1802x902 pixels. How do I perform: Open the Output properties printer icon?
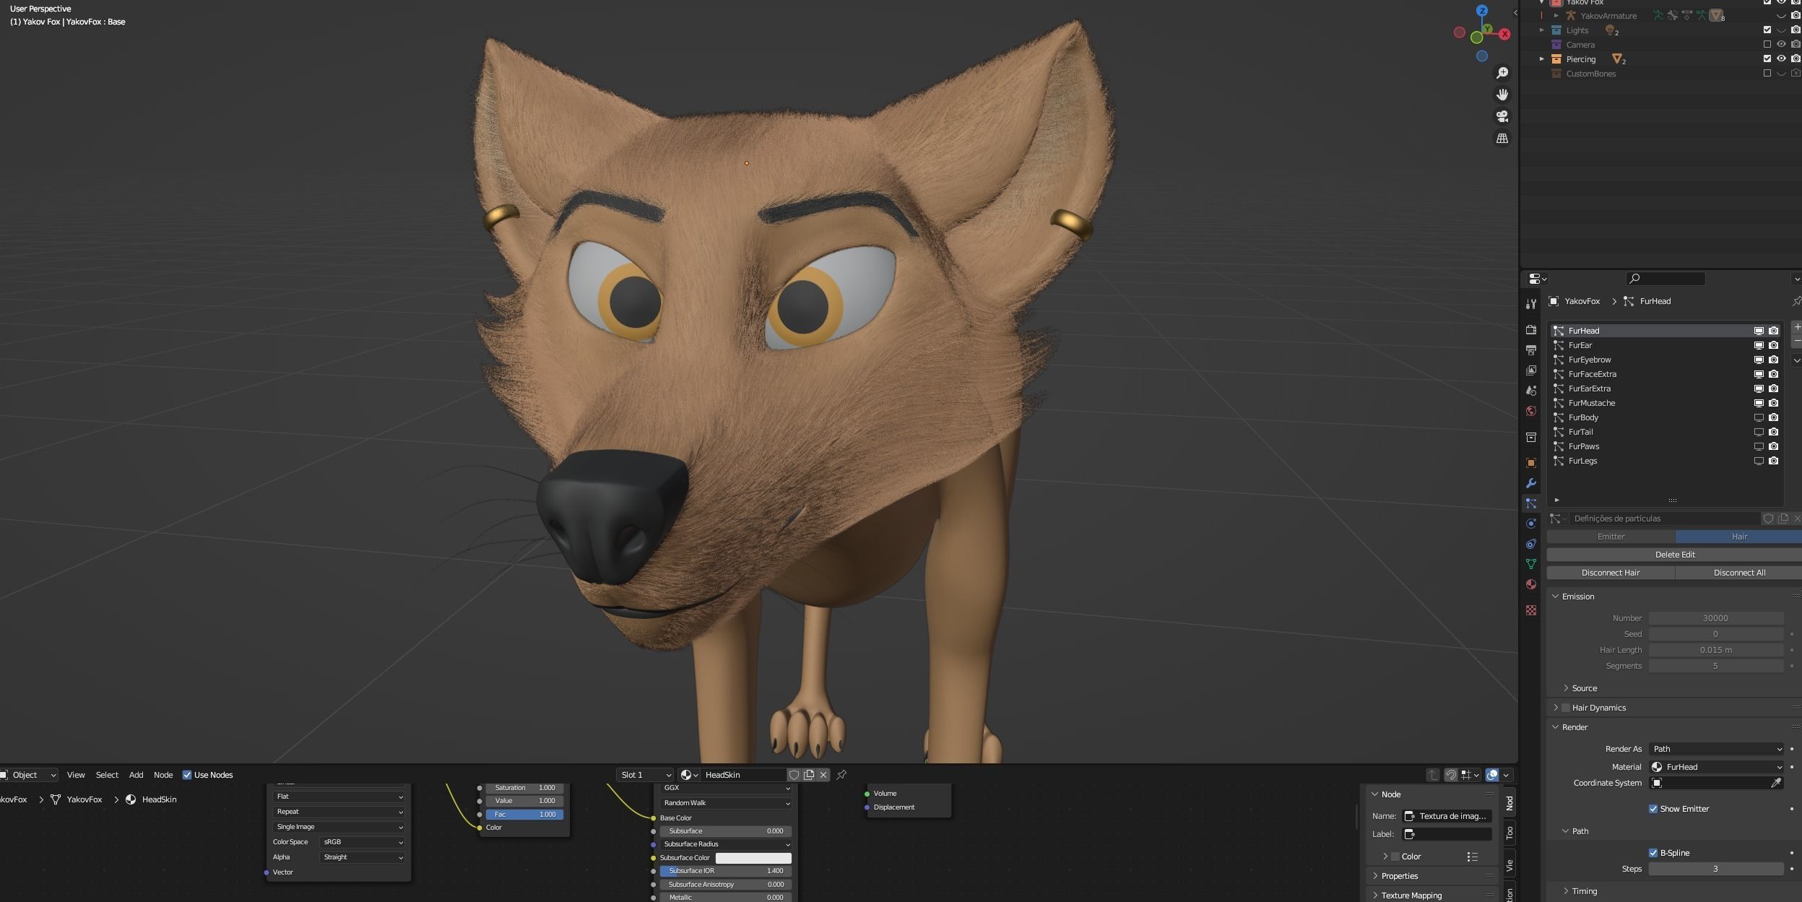(1530, 350)
